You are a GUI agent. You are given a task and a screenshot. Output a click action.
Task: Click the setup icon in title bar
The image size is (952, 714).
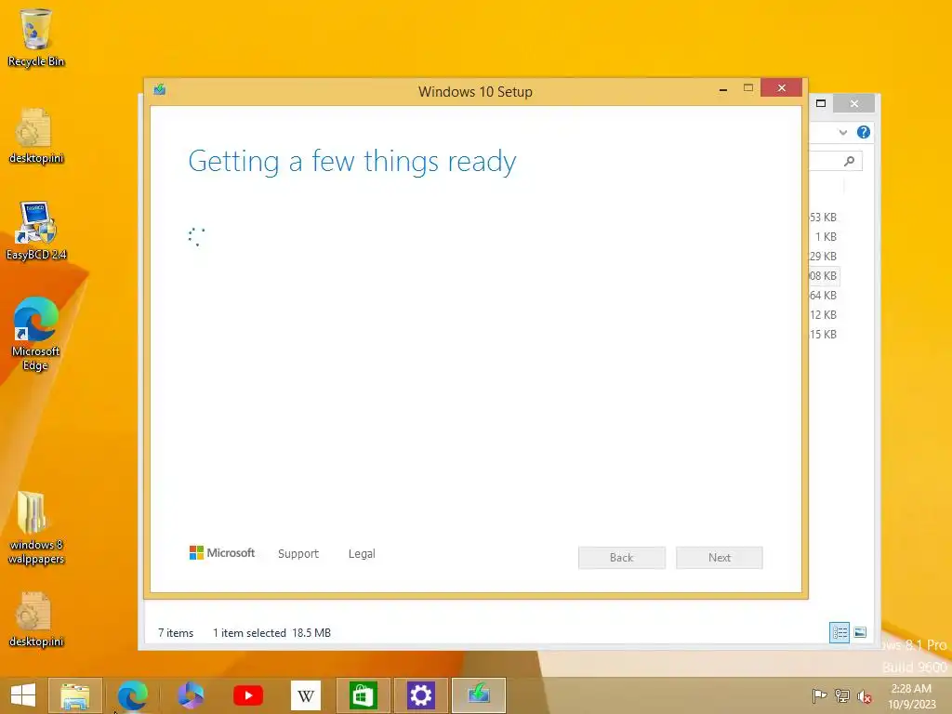[160, 90]
